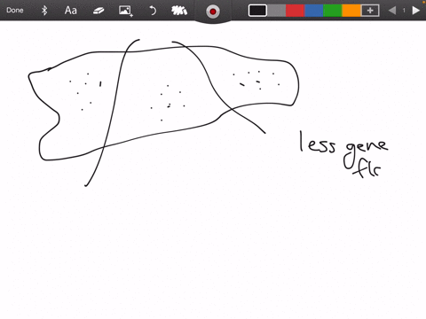Select the eraser tool
Viewport: 426px width, 319px height.
(x=99, y=11)
